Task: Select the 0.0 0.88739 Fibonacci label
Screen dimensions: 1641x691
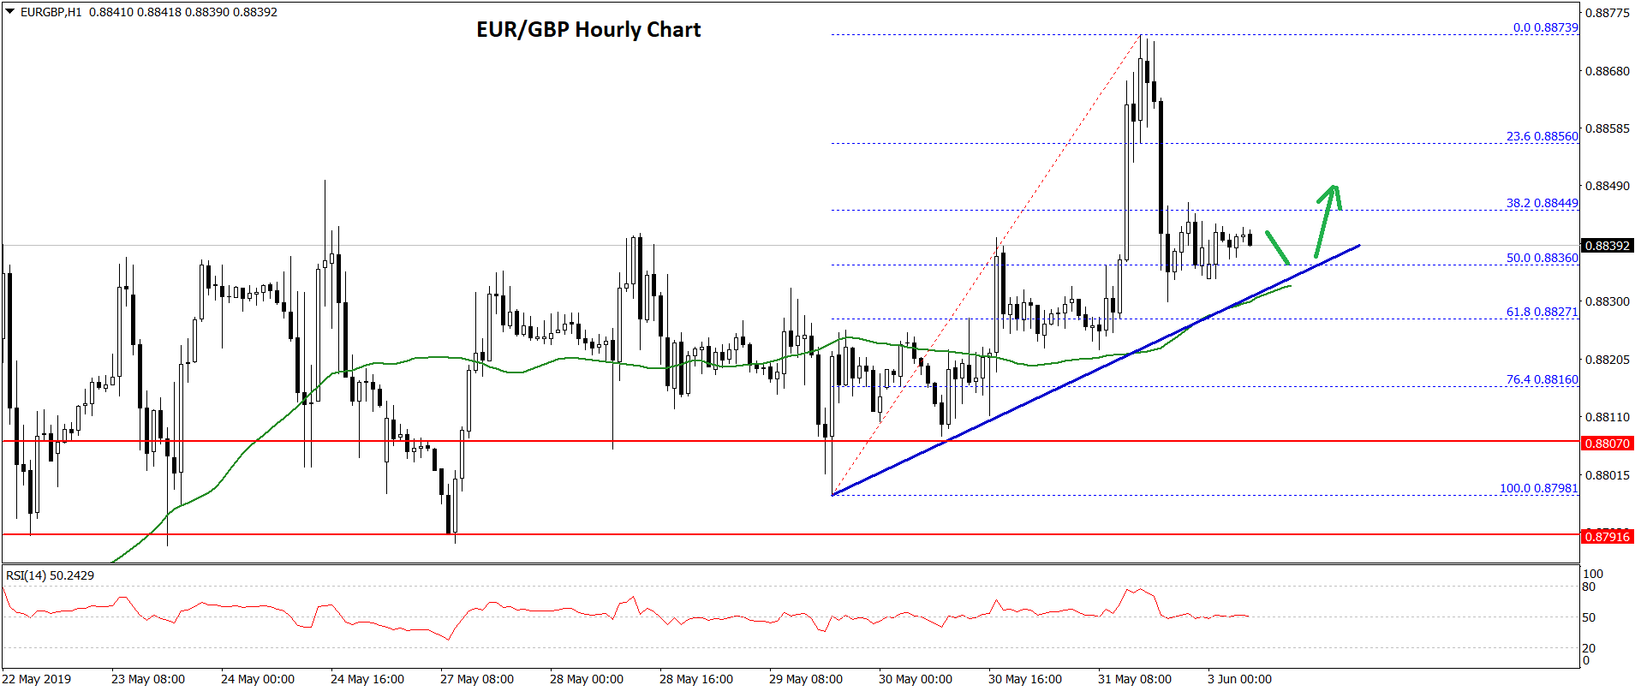Action: click(x=1545, y=27)
